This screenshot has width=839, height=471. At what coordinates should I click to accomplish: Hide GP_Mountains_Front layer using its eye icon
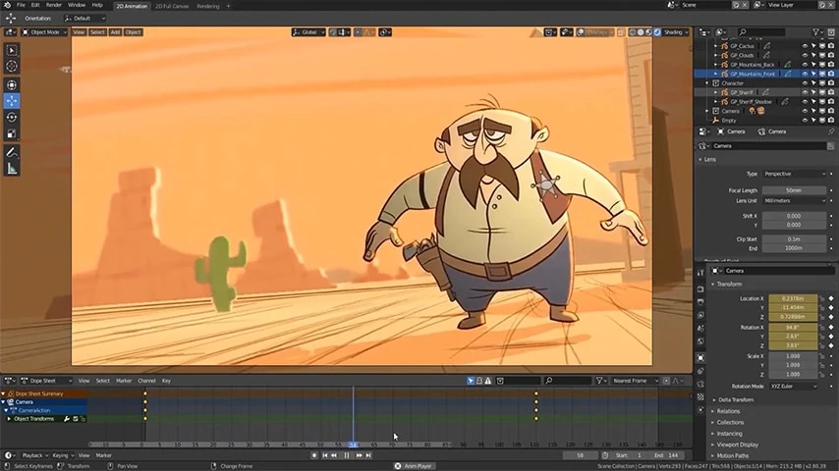805,74
